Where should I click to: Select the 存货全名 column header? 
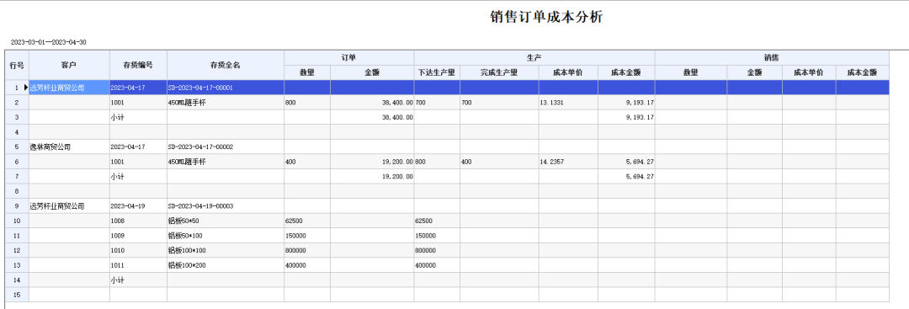(226, 65)
